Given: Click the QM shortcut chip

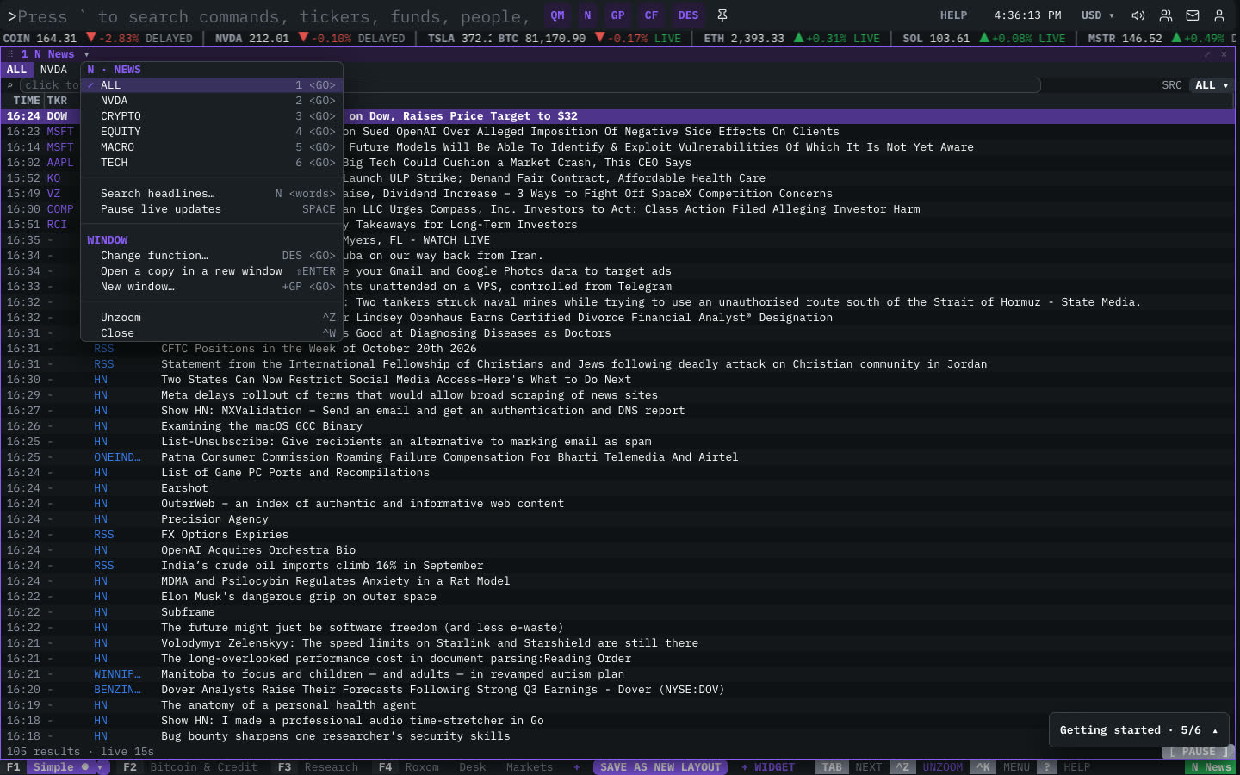Looking at the screenshot, I should click(558, 15).
